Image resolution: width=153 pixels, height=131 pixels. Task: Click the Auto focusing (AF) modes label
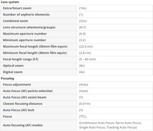pyautogui.click(x=23, y=125)
